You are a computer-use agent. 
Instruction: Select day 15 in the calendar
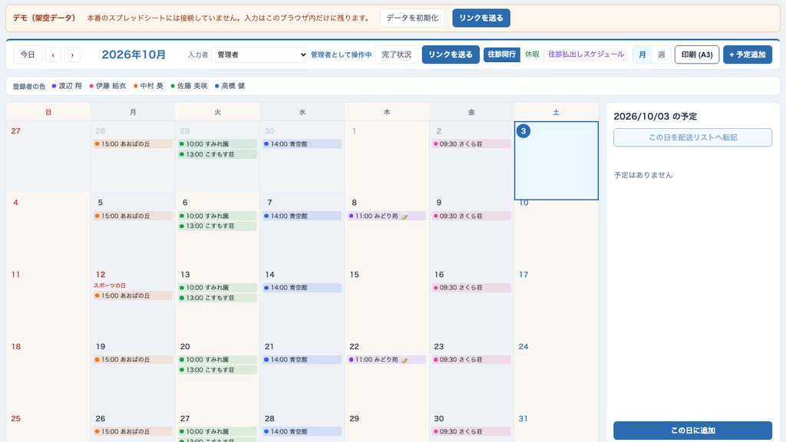click(x=387, y=301)
